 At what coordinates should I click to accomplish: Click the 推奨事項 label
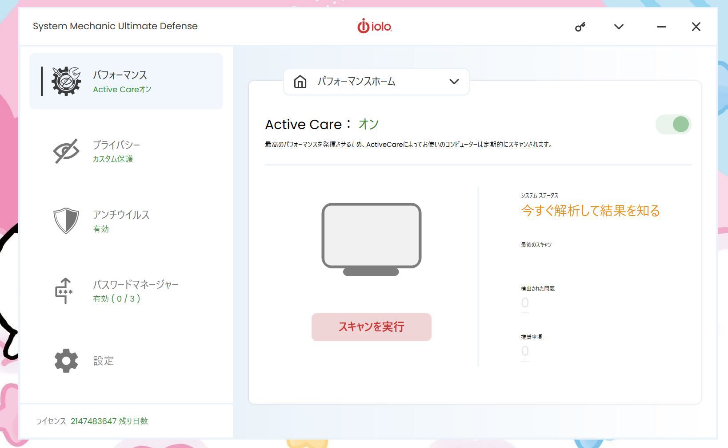(x=532, y=337)
